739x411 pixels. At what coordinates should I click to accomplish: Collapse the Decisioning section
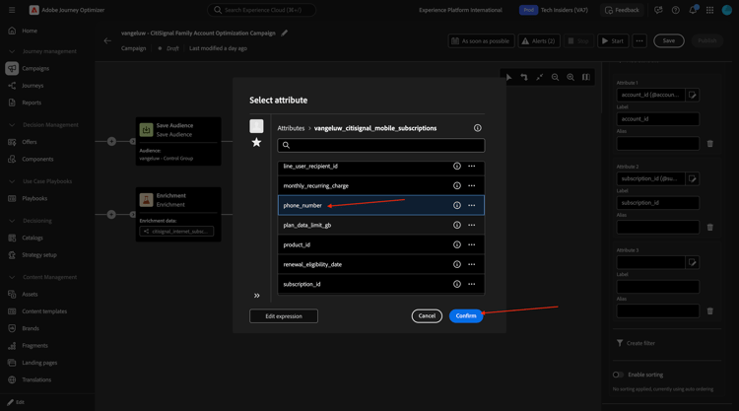point(12,221)
